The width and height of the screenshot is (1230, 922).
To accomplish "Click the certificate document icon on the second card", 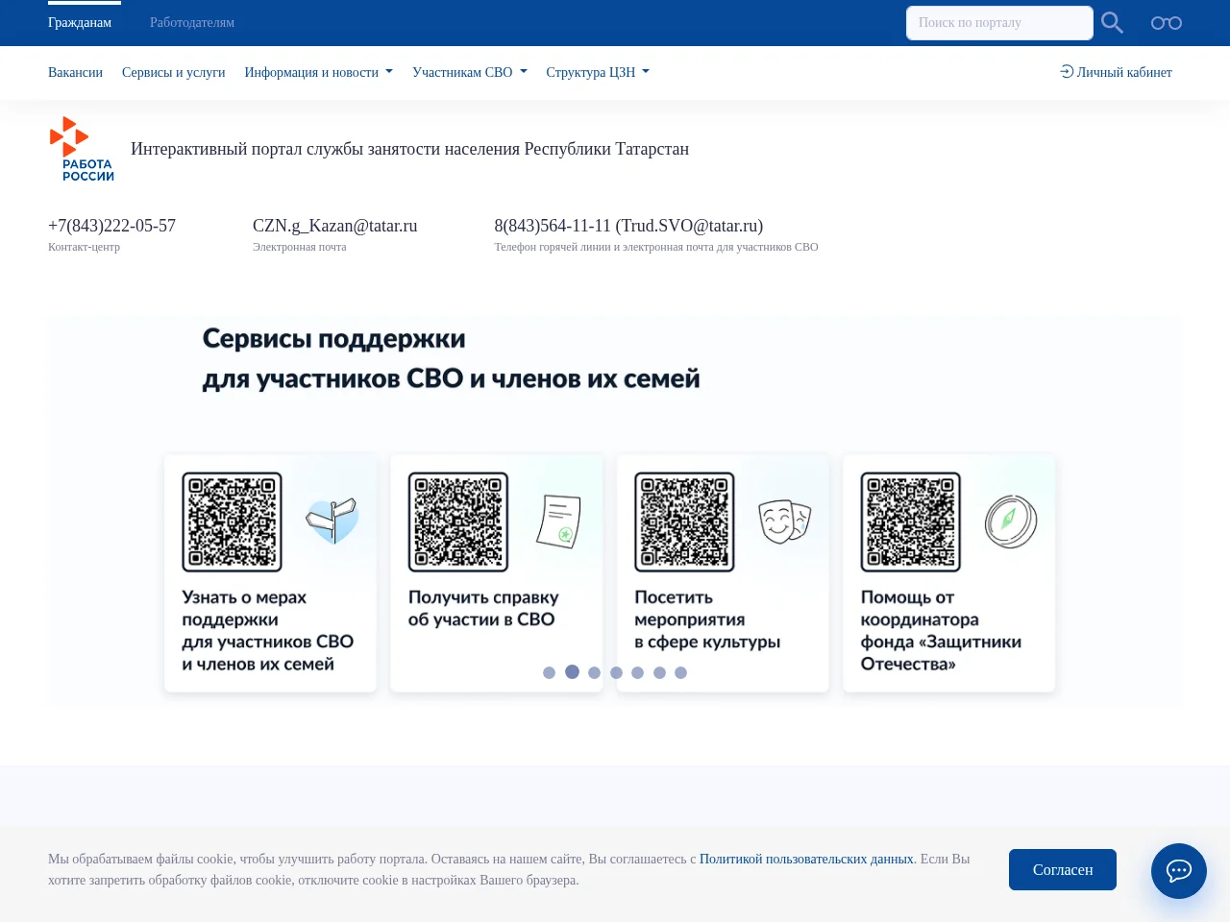I will [559, 521].
